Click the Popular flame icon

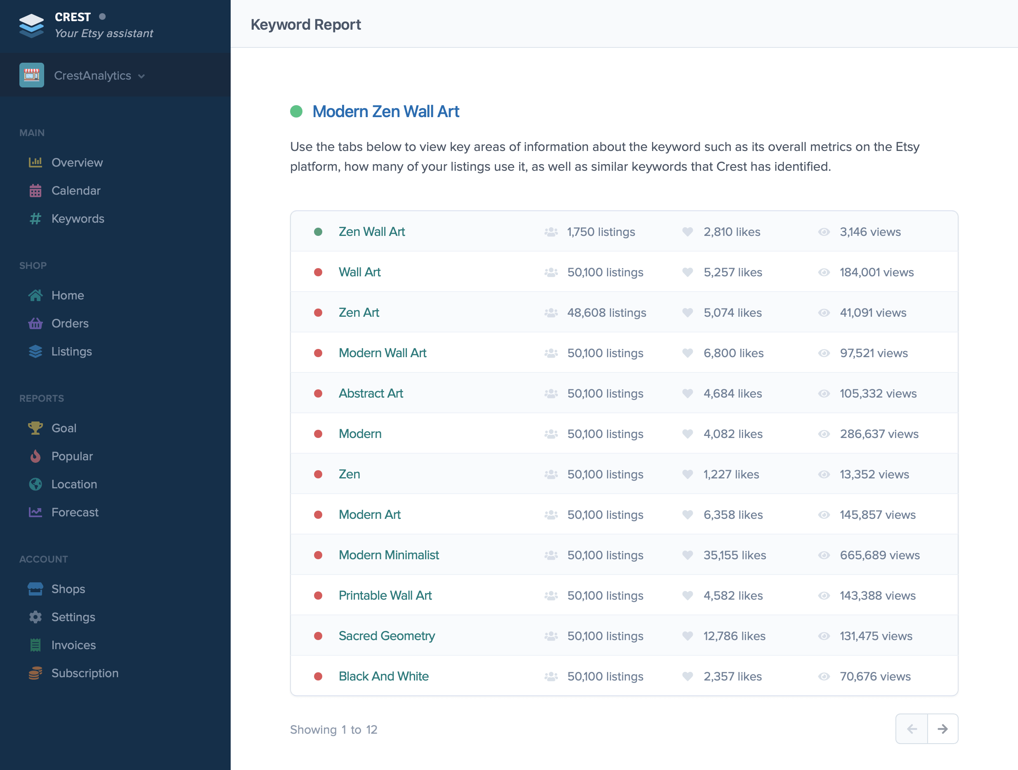coord(35,456)
